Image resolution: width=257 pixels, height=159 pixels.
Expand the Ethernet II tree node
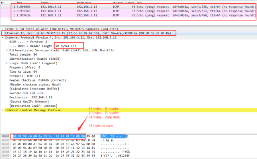coord(3,33)
